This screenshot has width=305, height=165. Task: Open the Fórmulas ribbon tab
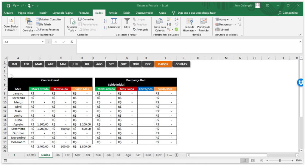[84, 13]
